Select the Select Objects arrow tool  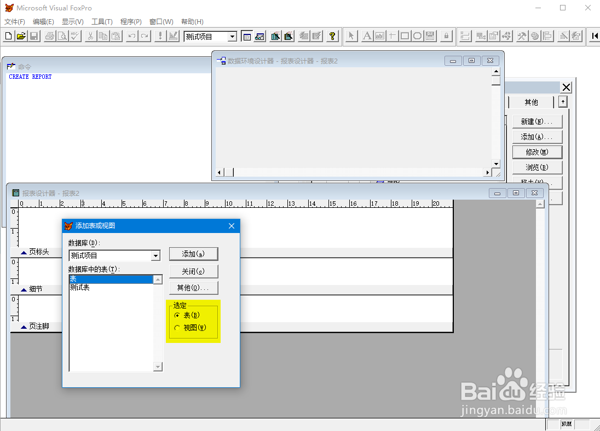351,36
